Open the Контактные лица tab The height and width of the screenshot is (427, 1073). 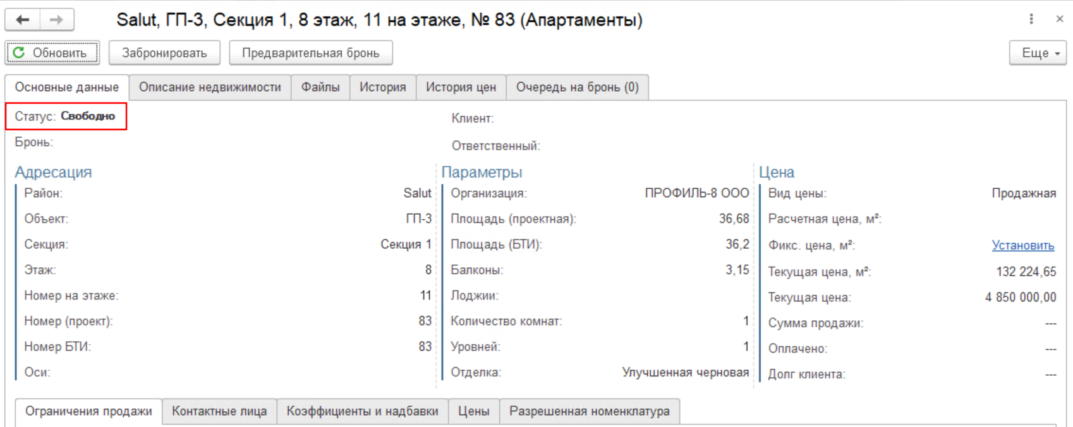pyautogui.click(x=219, y=411)
